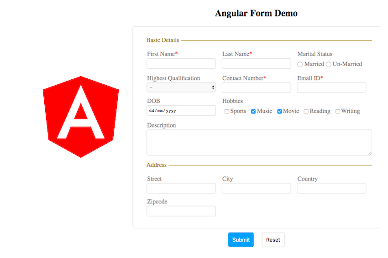388x258 pixels.
Task: Click the 'City' label text
Action: [227, 179]
